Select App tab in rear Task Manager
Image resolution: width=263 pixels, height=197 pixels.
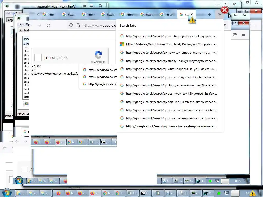10,20
